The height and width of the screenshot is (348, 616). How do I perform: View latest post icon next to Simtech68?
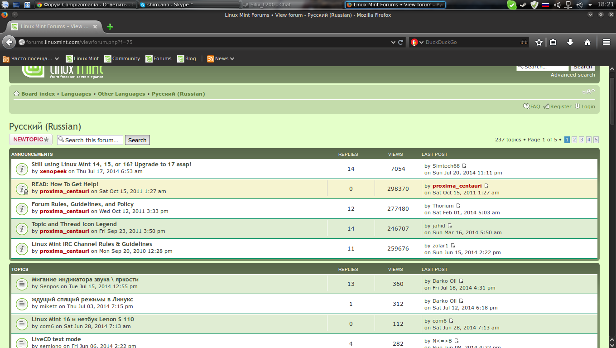(464, 166)
